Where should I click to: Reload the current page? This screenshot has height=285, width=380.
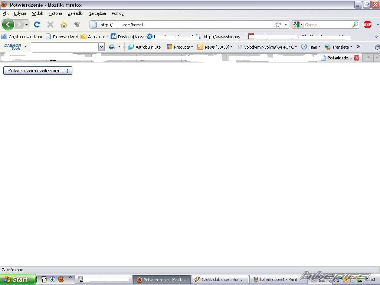[37, 24]
